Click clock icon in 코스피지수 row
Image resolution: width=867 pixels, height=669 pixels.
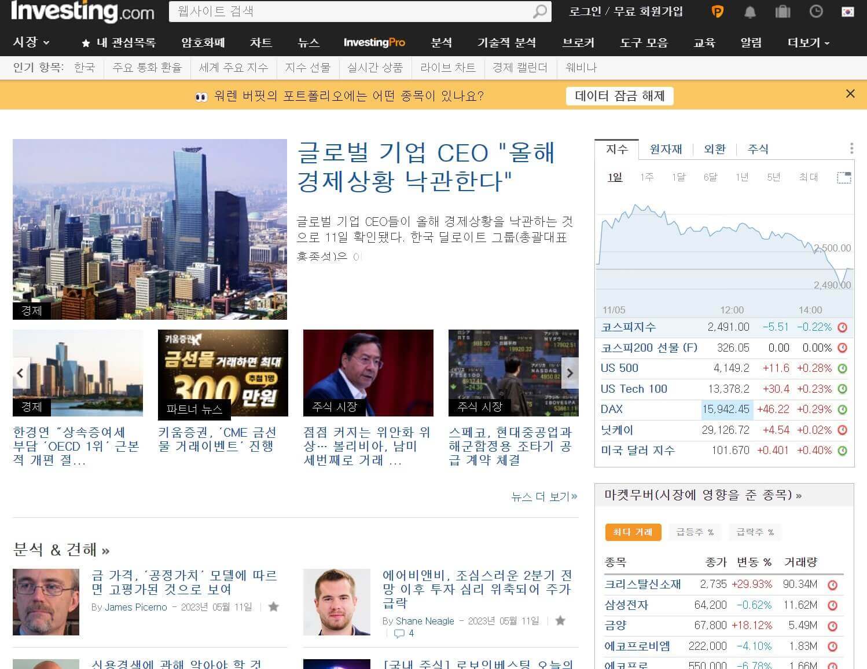[x=843, y=327]
